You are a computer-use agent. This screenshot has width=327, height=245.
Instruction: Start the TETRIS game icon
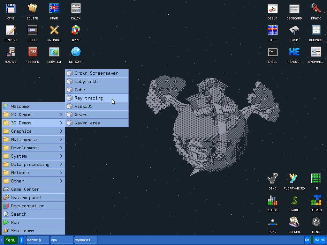click(x=316, y=200)
